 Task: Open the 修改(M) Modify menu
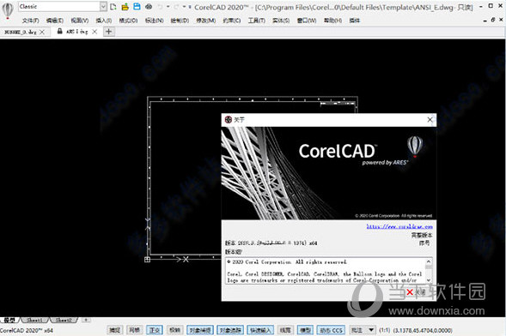coord(206,21)
